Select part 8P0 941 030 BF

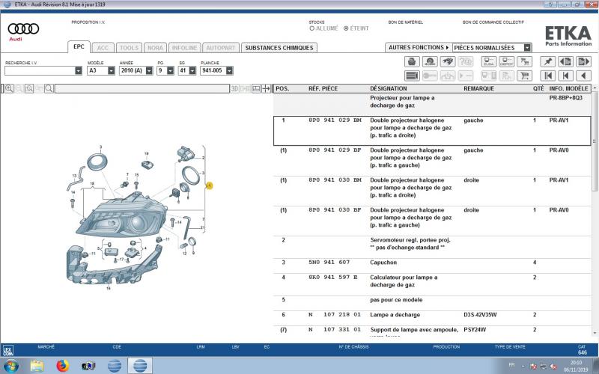(x=432, y=221)
